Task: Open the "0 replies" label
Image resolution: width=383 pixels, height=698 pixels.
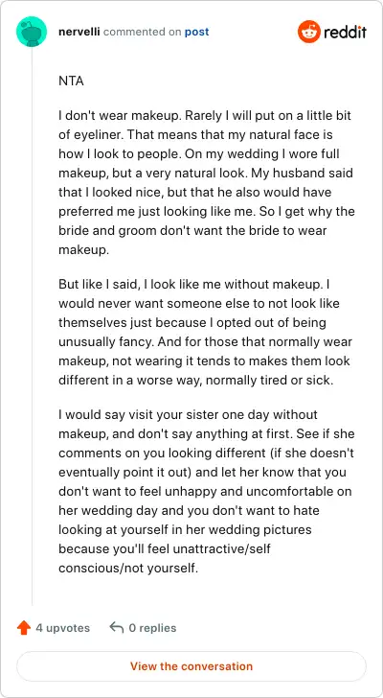Action: [152, 628]
